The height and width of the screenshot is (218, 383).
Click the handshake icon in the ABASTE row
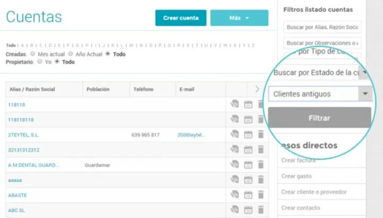pos(235,195)
